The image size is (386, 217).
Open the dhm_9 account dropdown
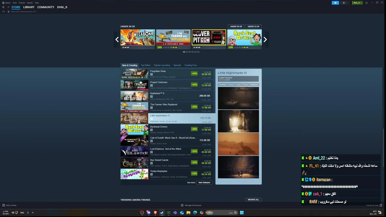(357, 3)
